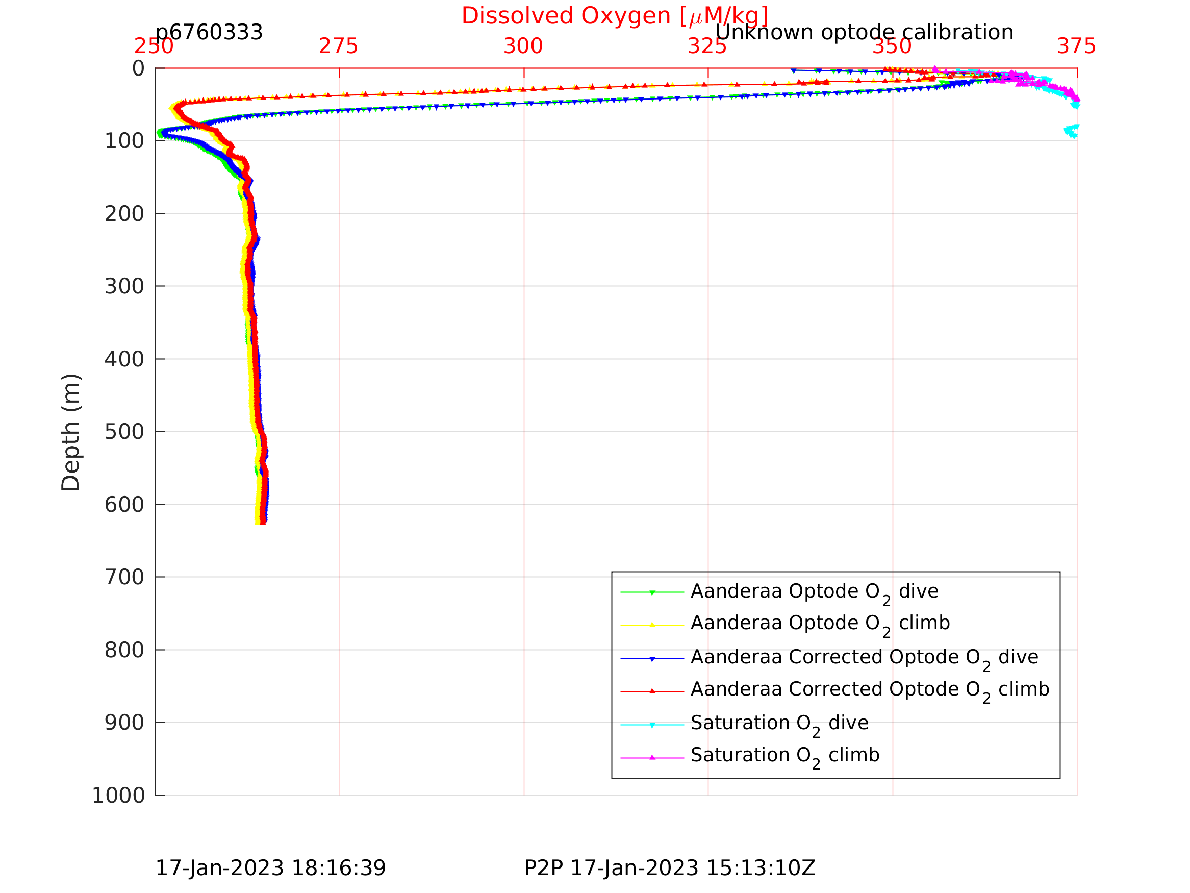This screenshot has width=1190, height=893.
Task: Click the 'Depth (m)' y-axis label
Action: point(71,432)
